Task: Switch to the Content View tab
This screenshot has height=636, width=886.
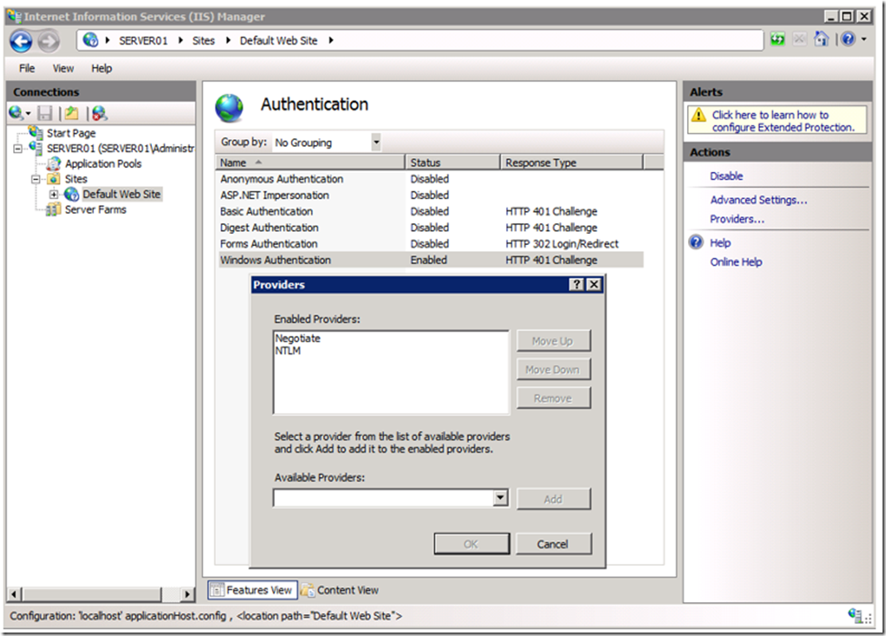Action: 340,590
